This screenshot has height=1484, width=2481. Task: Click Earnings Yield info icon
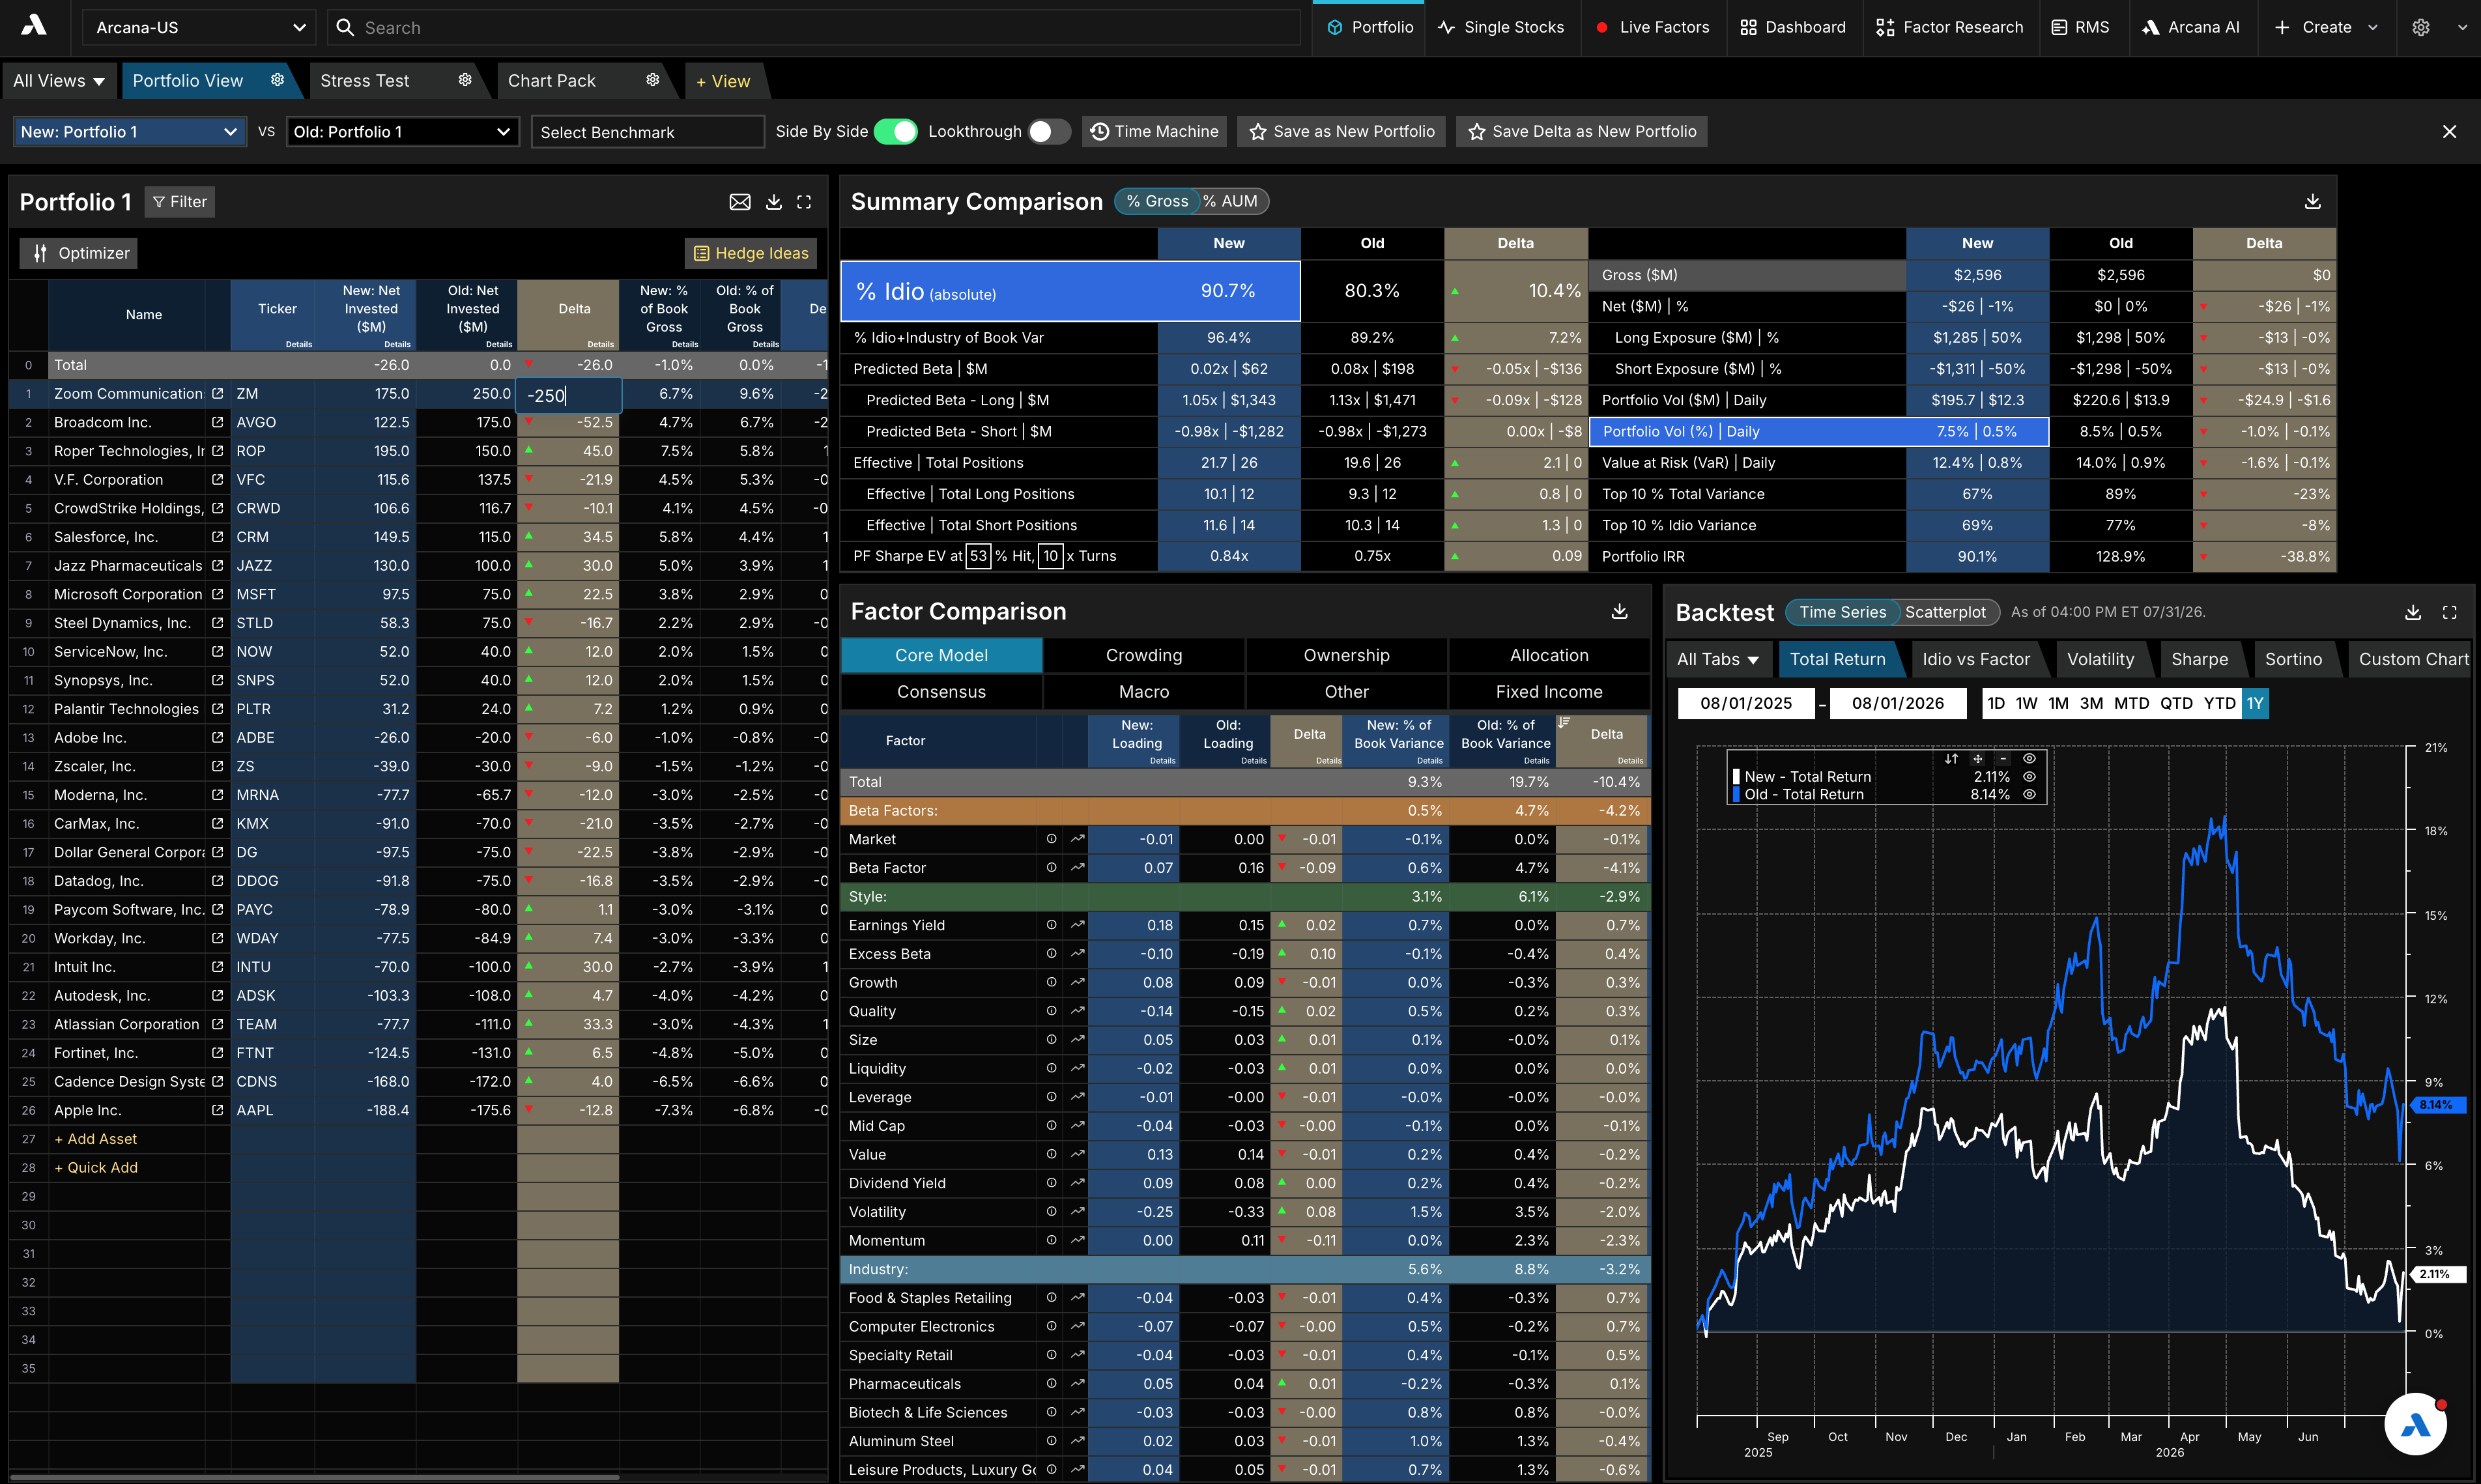click(1051, 925)
